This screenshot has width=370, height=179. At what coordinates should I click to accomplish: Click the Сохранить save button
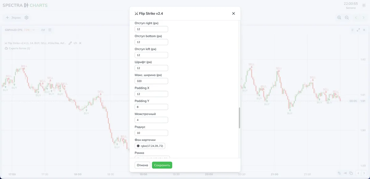[162, 165]
